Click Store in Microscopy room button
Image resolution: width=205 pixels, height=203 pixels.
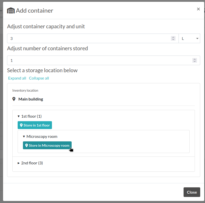(x=47, y=145)
